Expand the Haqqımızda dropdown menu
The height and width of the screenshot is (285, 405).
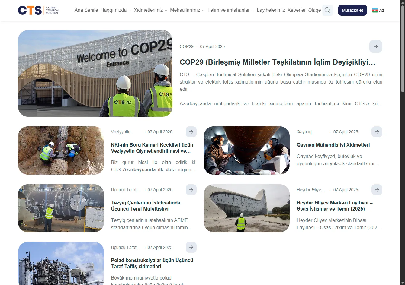[116, 10]
